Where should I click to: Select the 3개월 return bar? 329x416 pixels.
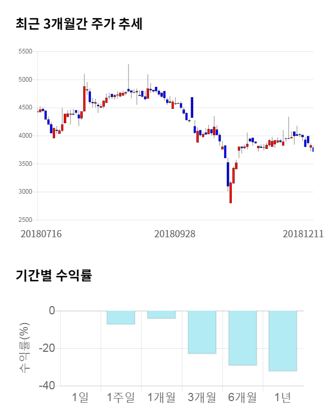(202, 332)
